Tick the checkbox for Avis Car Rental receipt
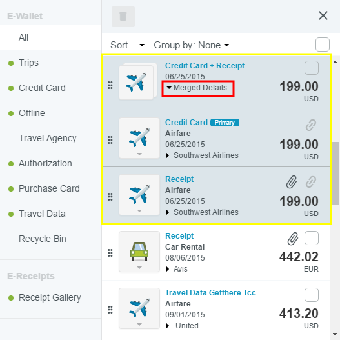Screen dimensions: 340x340 [312, 238]
